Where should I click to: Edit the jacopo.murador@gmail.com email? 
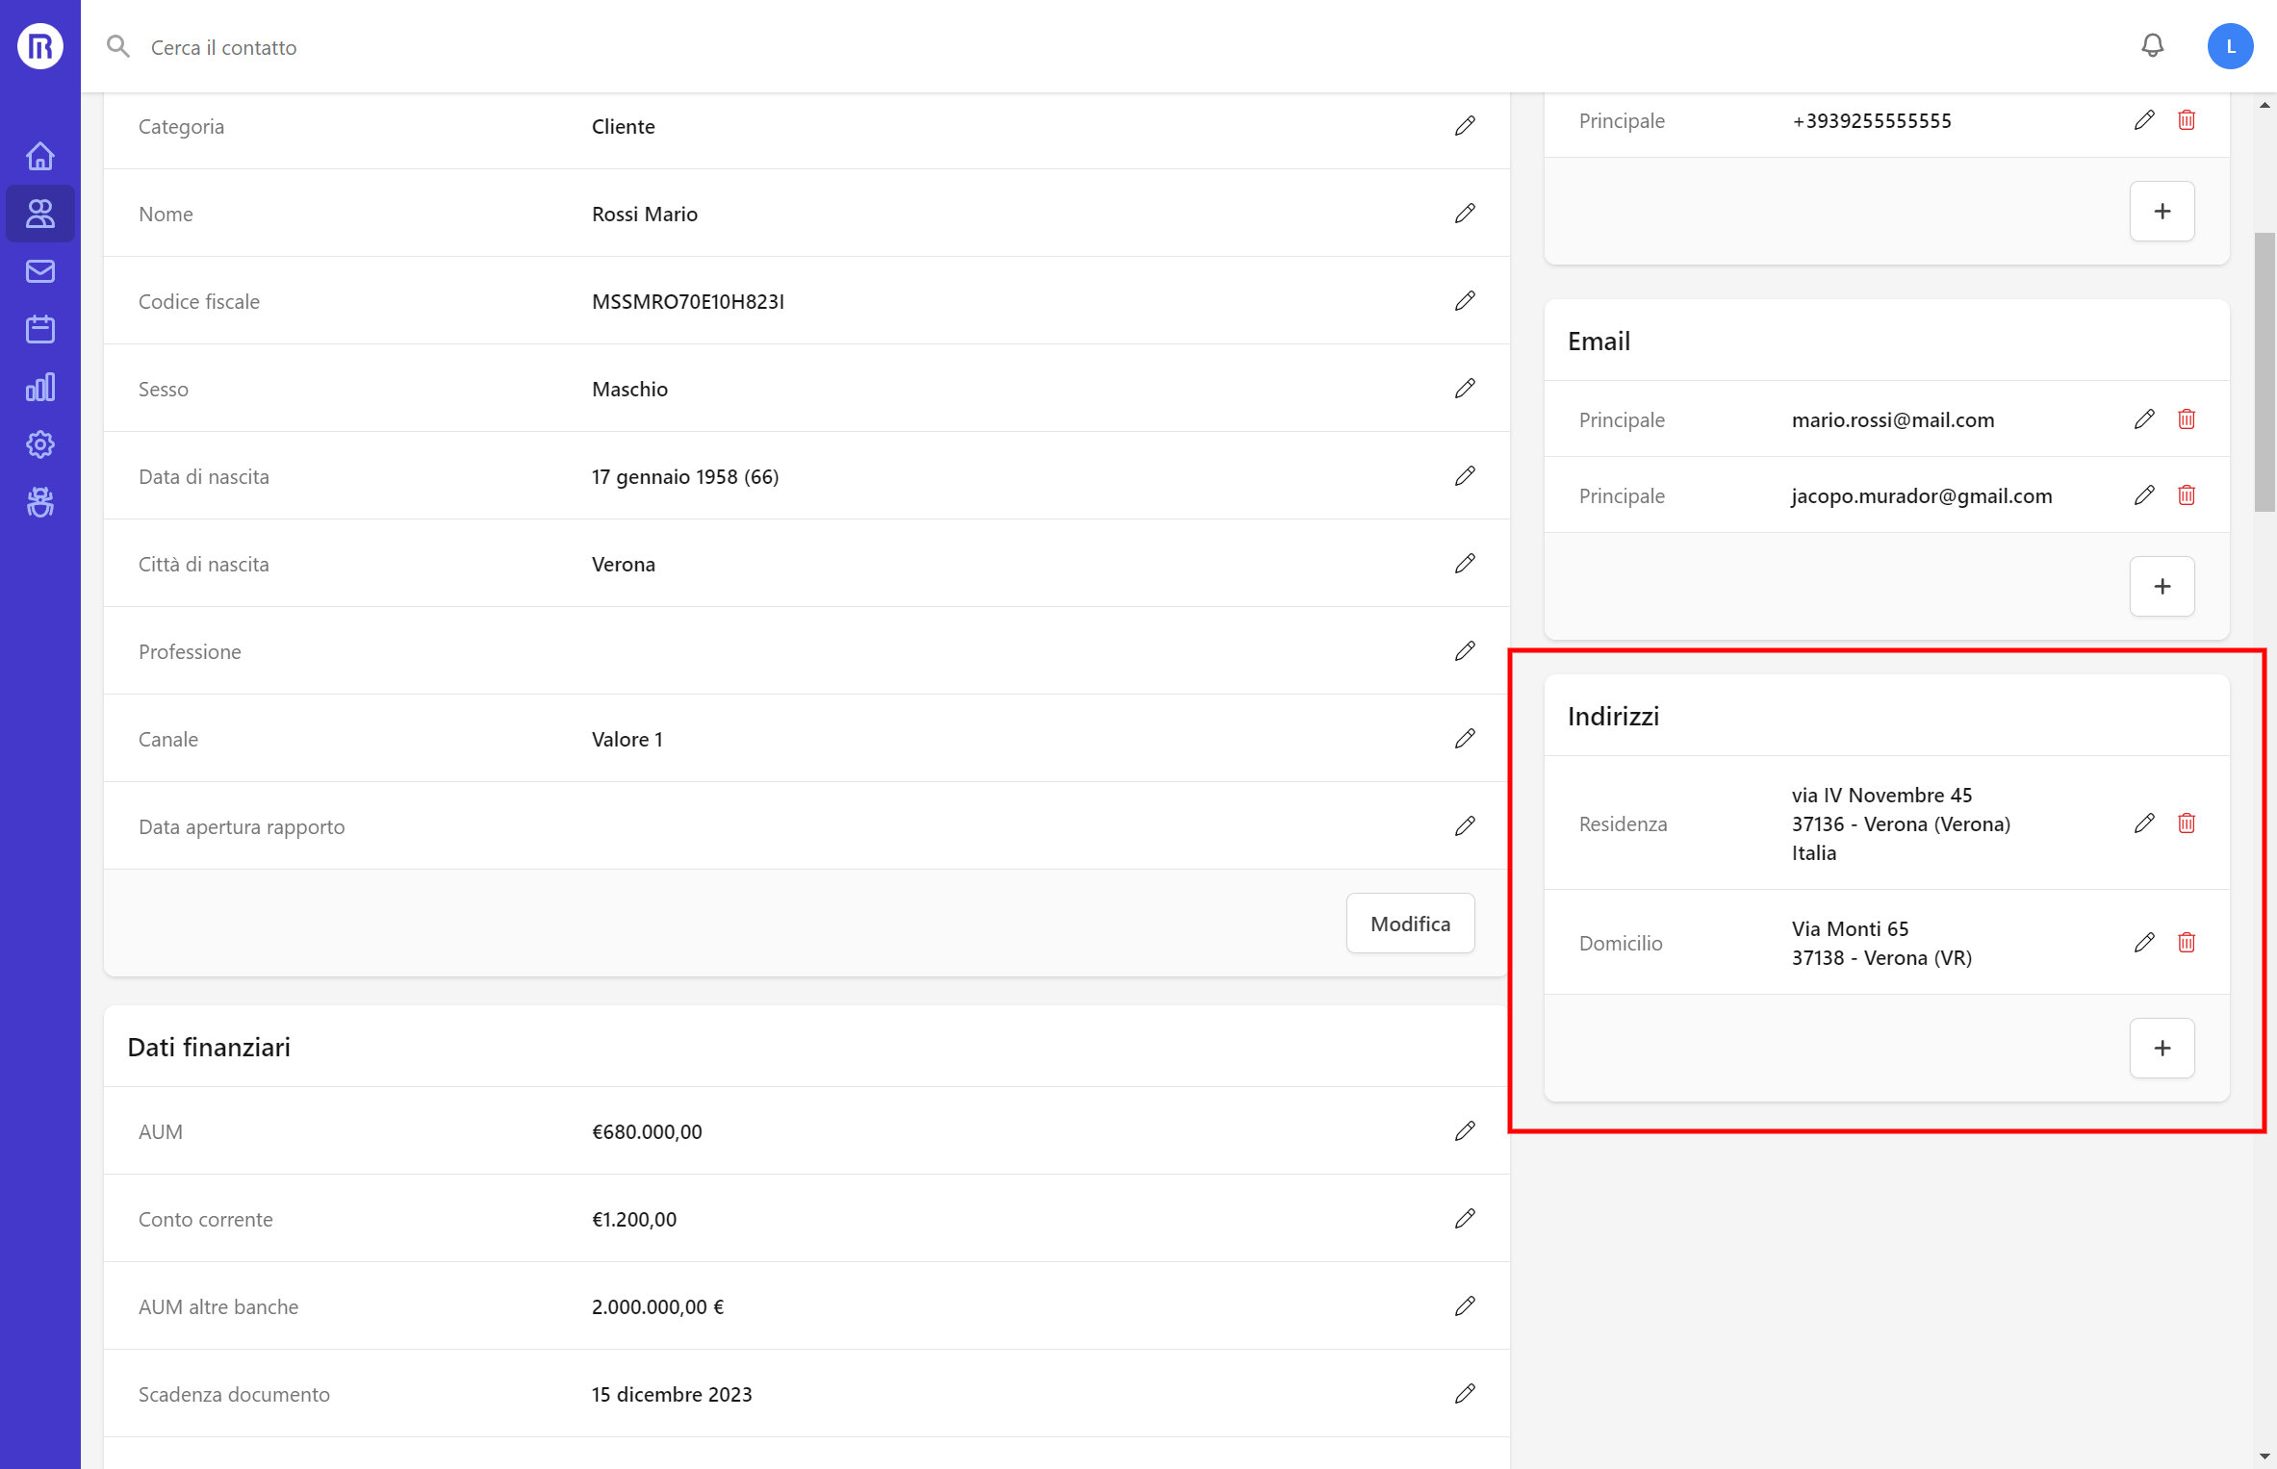(2143, 495)
